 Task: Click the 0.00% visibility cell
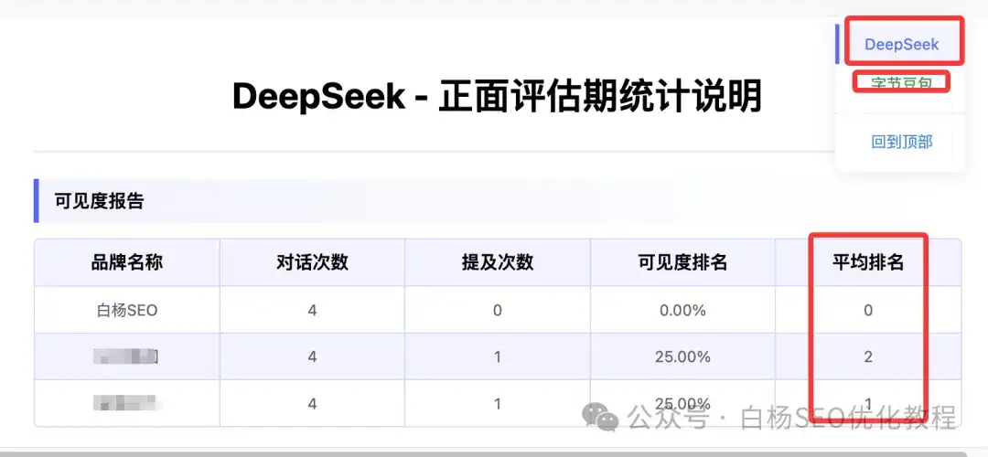682,310
